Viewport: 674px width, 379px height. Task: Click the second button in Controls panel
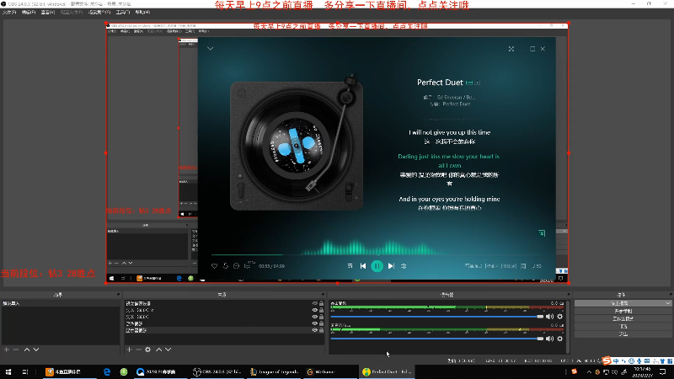pos(623,311)
